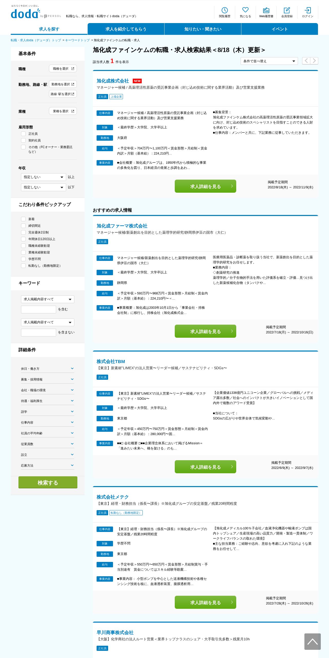Open the 条件で並べ替え sort dropdown

269,61
